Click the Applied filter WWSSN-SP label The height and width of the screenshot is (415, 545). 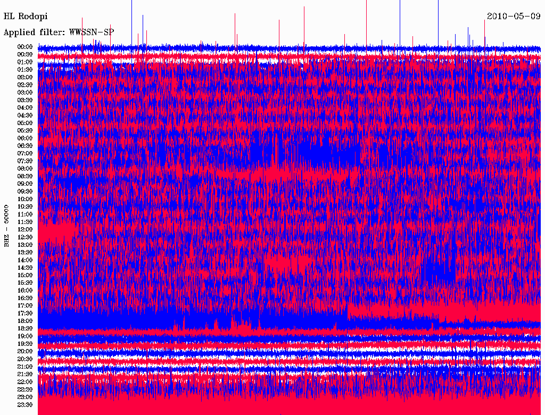coord(59,32)
